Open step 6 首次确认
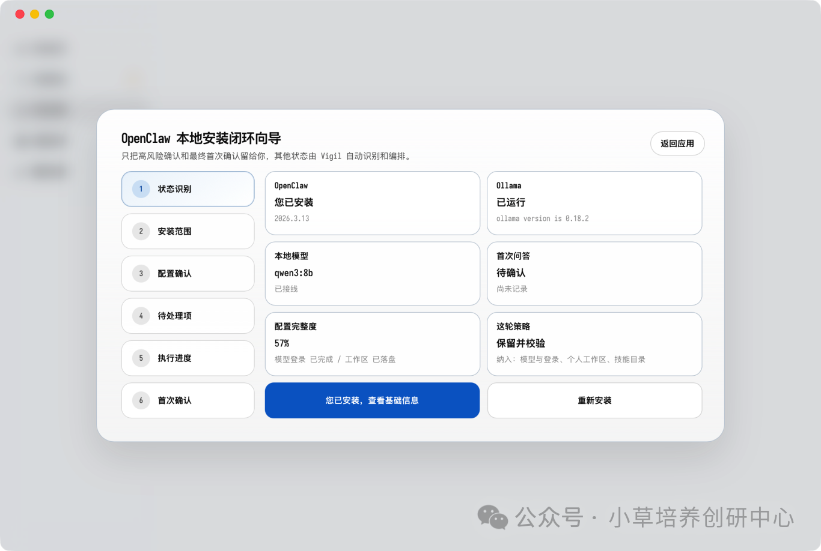This screenshot has width=821, height=551. pos(188,400)
